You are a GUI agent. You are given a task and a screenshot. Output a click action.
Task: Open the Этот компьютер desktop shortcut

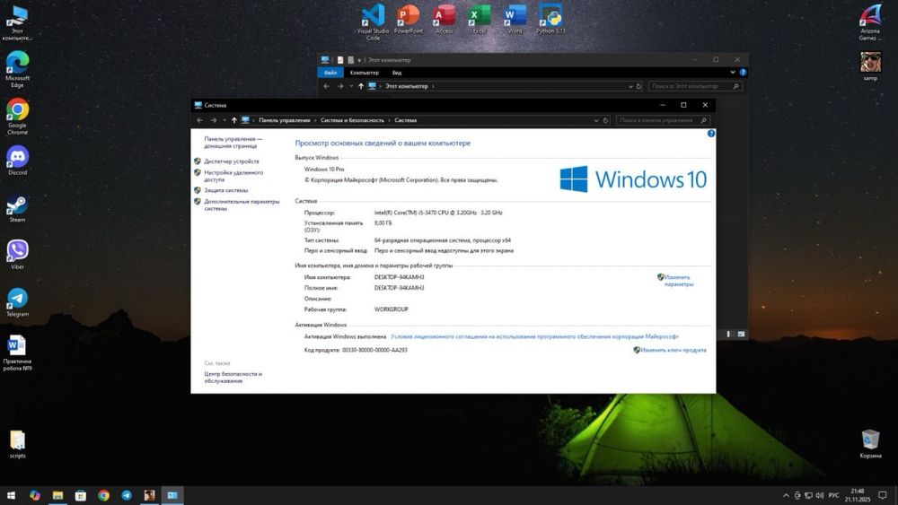tap(17, 23)
